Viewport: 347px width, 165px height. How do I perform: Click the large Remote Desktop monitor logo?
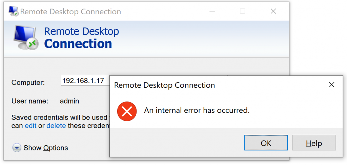(26, 37)
